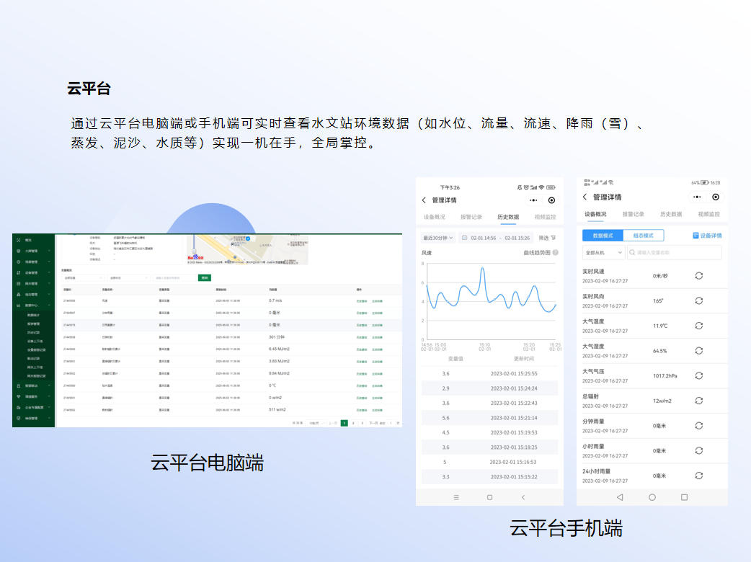Click the green search button above table

pos(205,277)
